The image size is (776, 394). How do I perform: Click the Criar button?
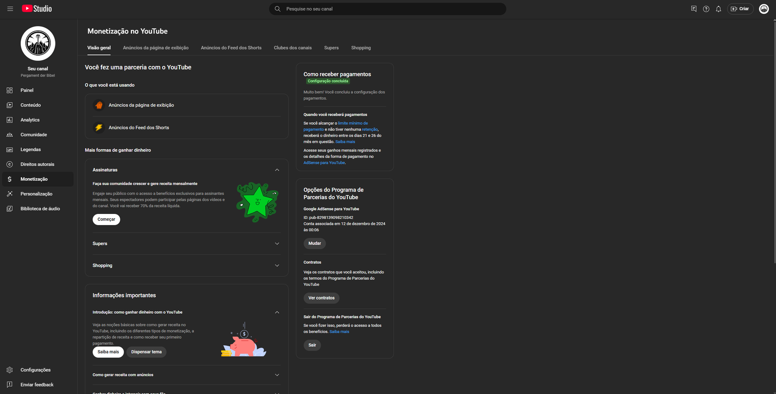point(740,9)
